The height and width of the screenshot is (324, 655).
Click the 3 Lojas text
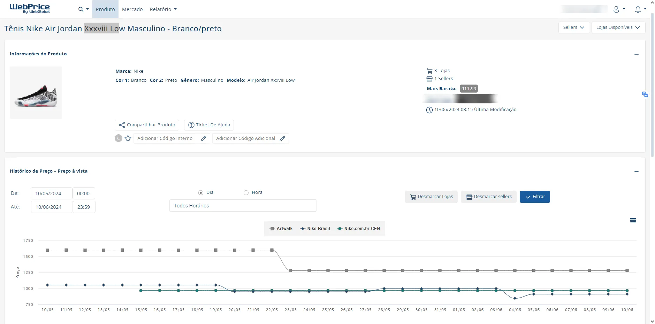(x=442, y=71)
